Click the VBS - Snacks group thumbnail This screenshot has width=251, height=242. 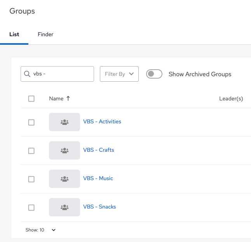64,207
